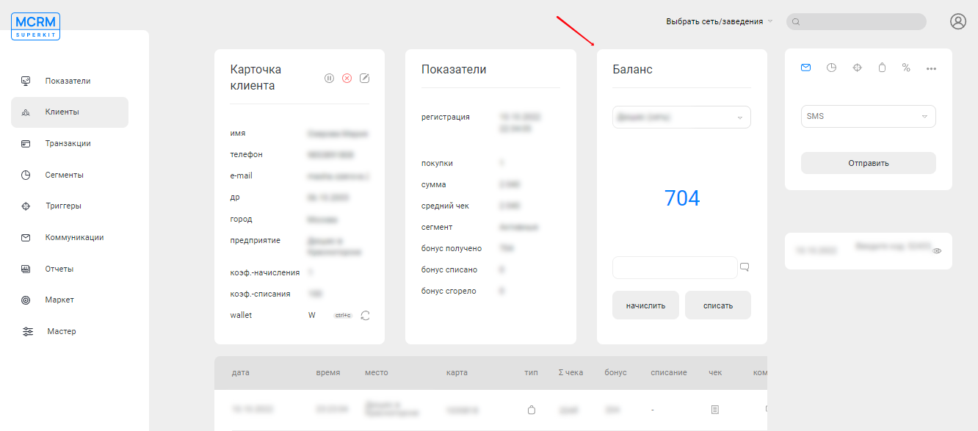Focus the top search field
The image size is (978, 431).
pyautogui.click(x=856, y=22)
